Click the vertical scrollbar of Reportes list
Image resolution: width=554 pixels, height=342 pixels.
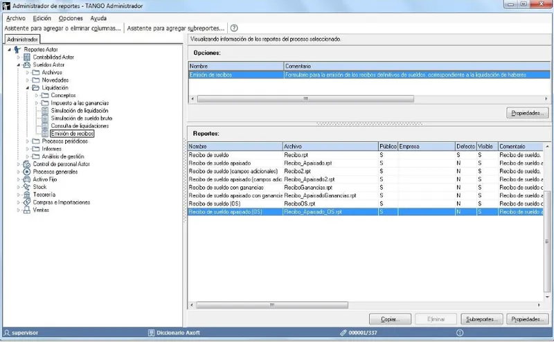[x=547, y=242]
